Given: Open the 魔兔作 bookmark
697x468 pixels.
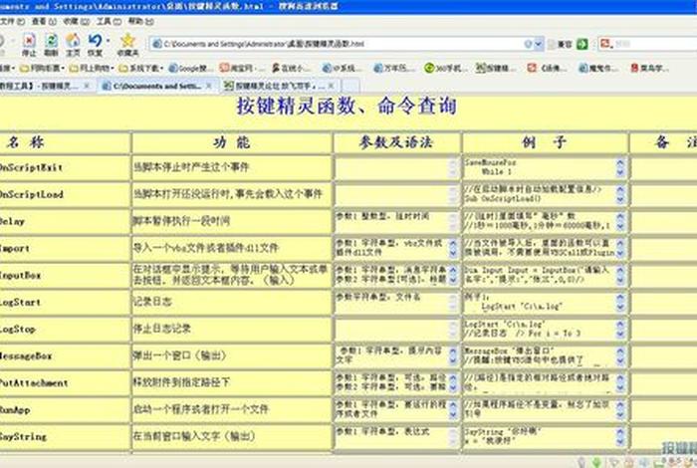Looking at the screenshot, I should pos(597,68).
